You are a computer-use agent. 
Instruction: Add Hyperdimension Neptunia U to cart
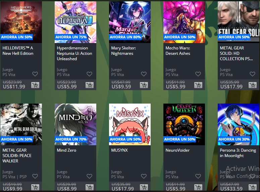90,85
